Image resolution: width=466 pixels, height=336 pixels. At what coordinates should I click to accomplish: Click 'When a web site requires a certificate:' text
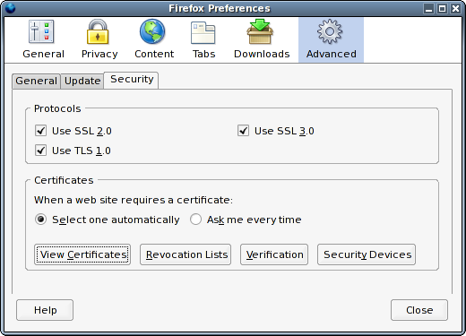(x=134, y=200)
